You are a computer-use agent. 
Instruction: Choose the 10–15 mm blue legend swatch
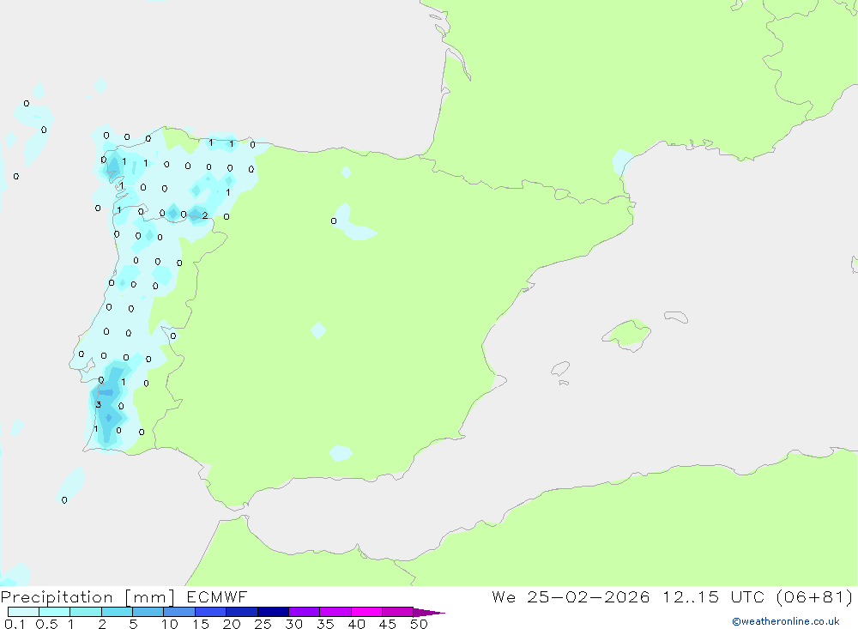(x=179, y=612)
